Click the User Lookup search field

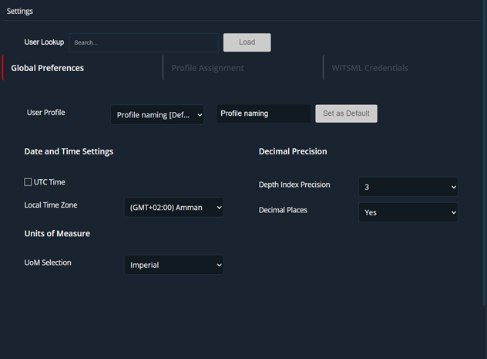point(143,42)
